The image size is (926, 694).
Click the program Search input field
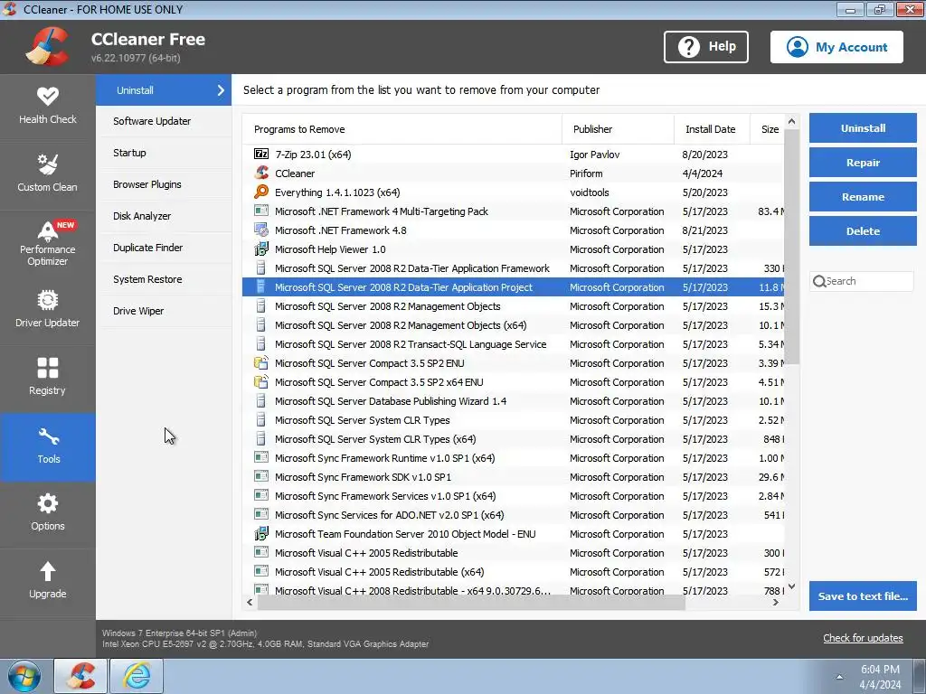862,282
